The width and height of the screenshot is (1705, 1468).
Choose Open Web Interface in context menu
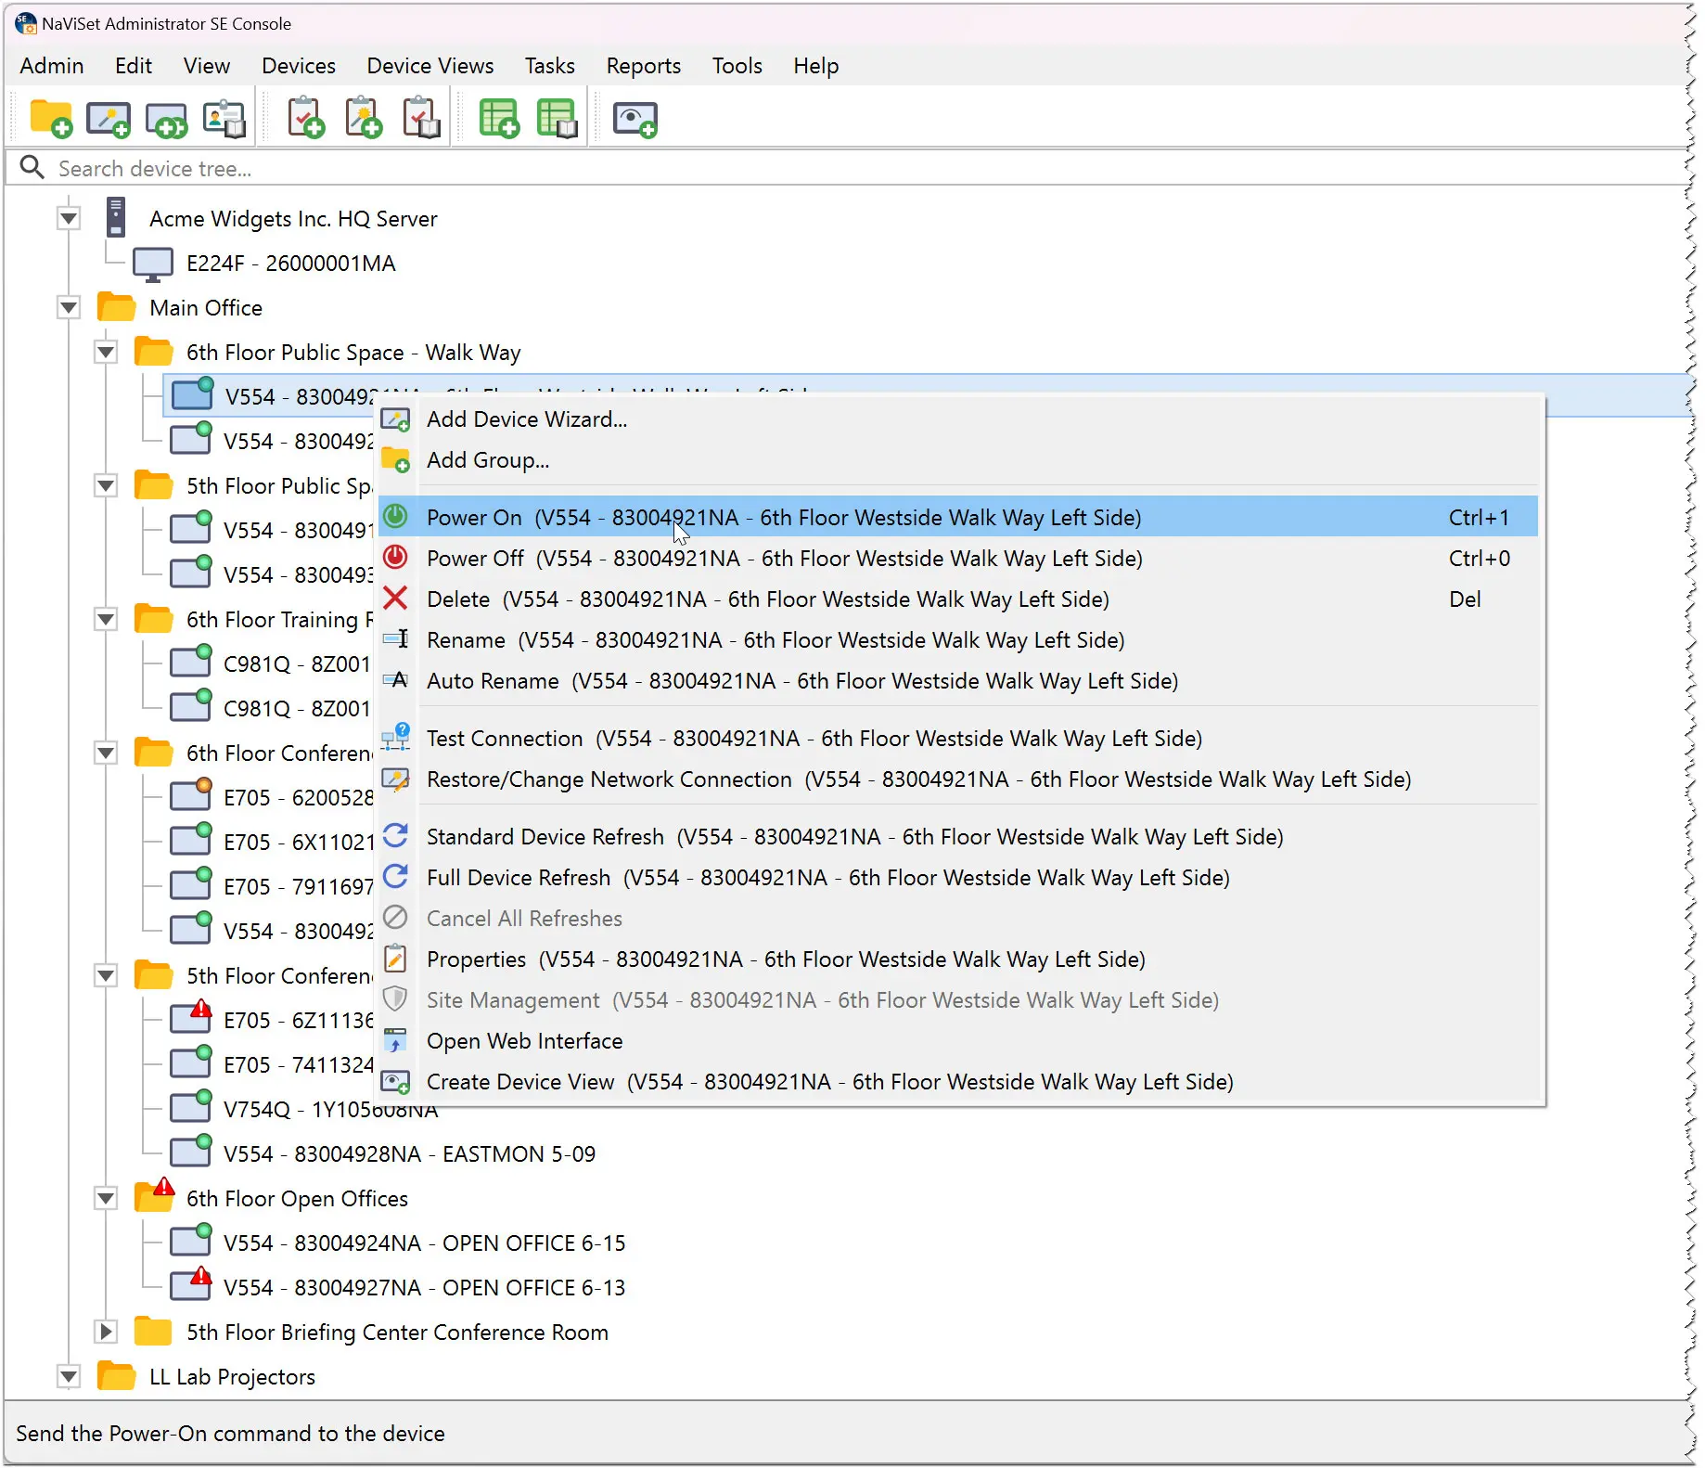point(524,1041)
